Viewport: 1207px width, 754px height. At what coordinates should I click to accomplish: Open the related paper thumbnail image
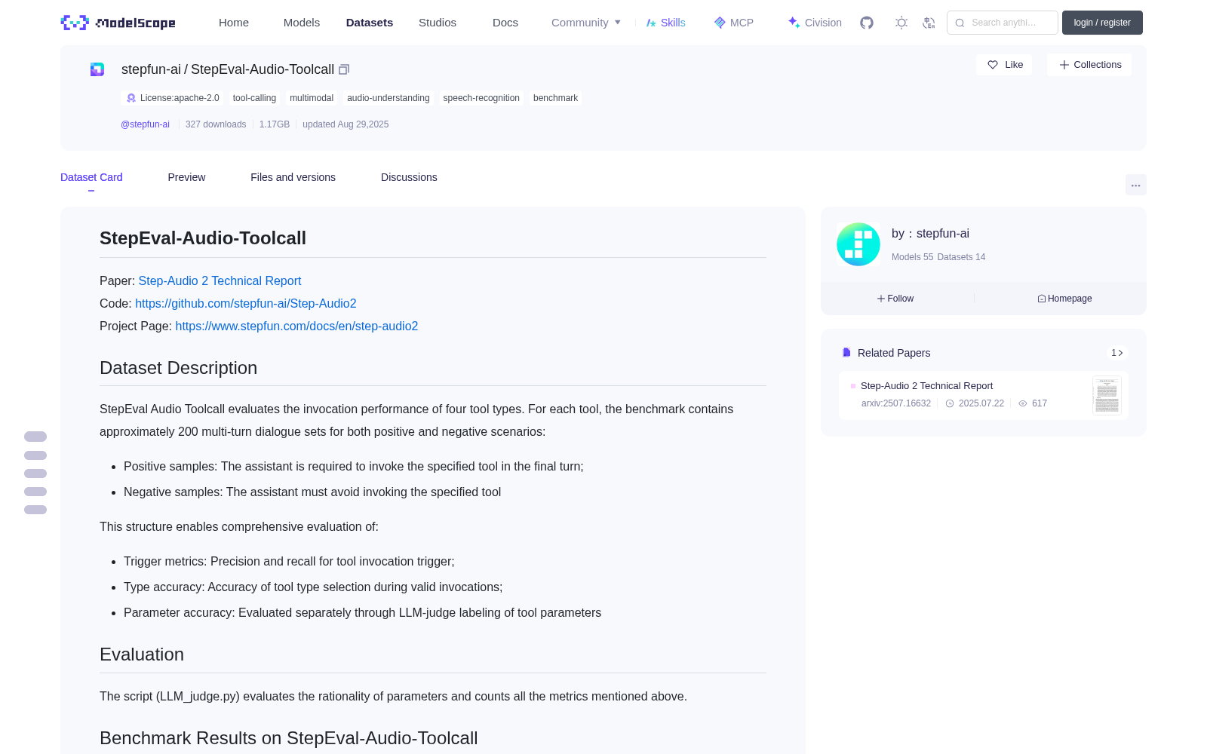click(x=1107, y=395)
